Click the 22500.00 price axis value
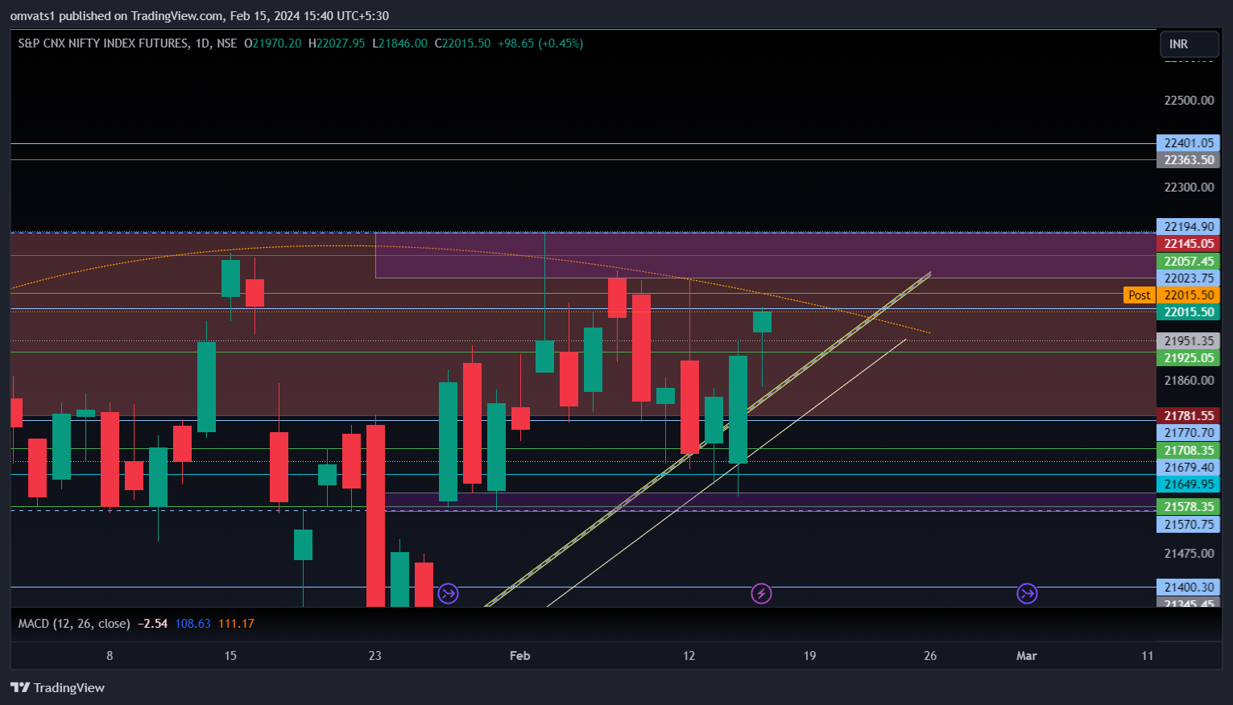 tap(1189, 101)
